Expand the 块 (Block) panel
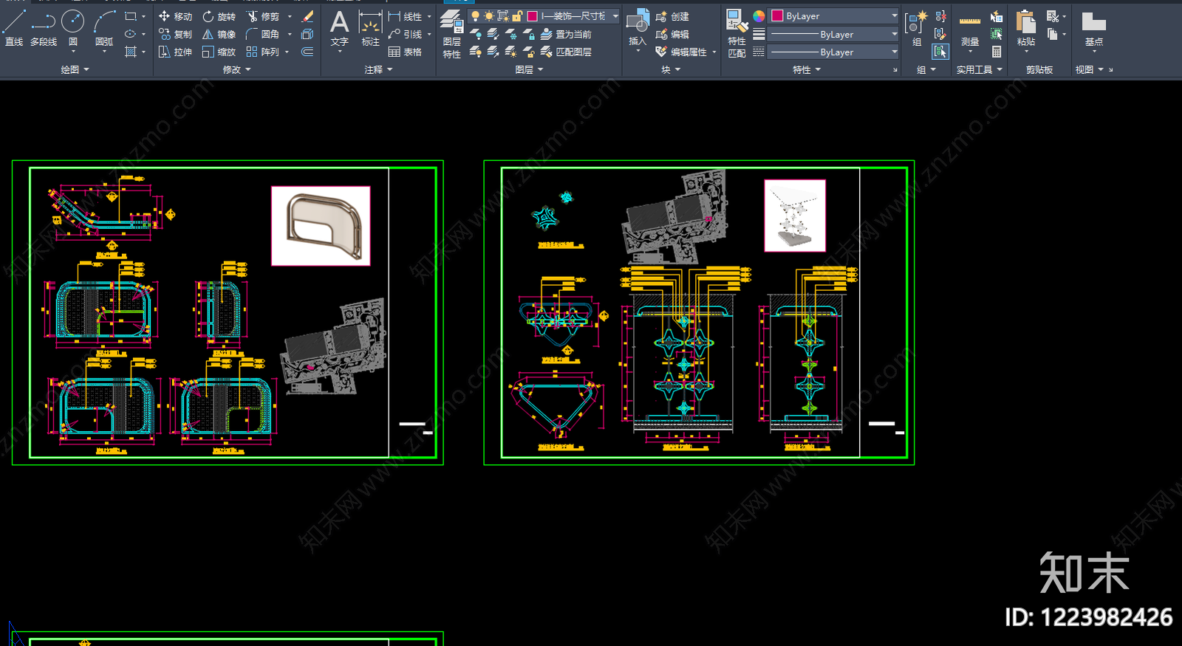This screenshot has height=646, width=1182. [x=671, y=69]
